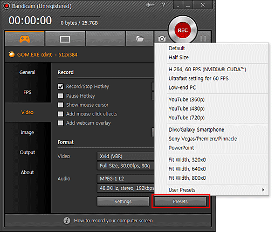Take a screenshot with the camera icon

(162, 39)
